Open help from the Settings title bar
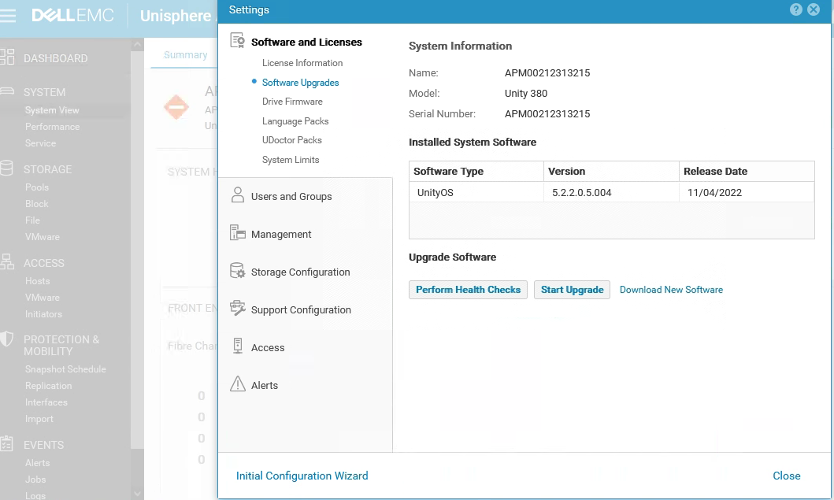834x500 pixels. (795, 9)
